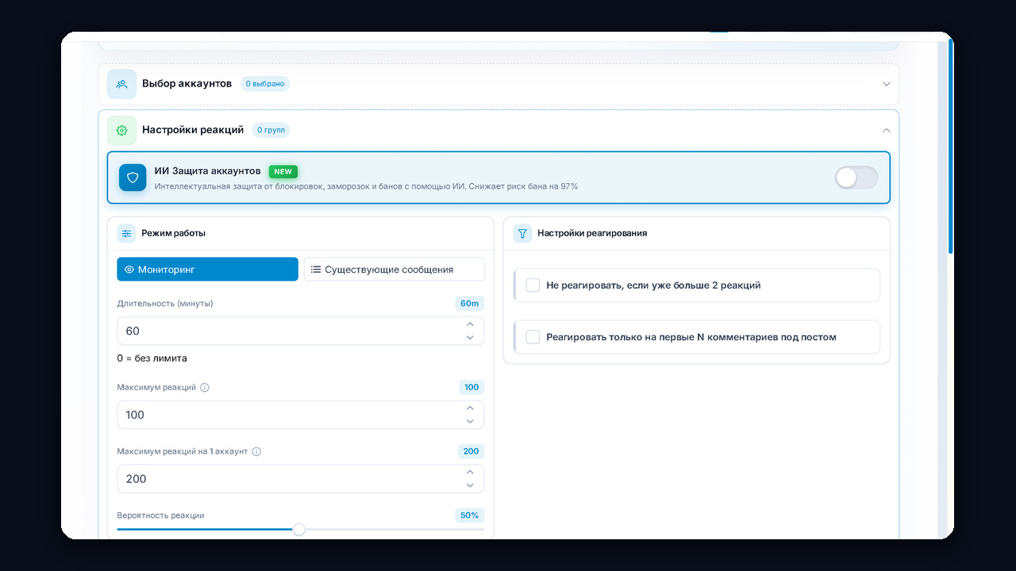Image resolution: width=1016 pixels, height=571 pixels.
Task: Click the Настройки реагирования panel heading
Action: click(592, 233)
